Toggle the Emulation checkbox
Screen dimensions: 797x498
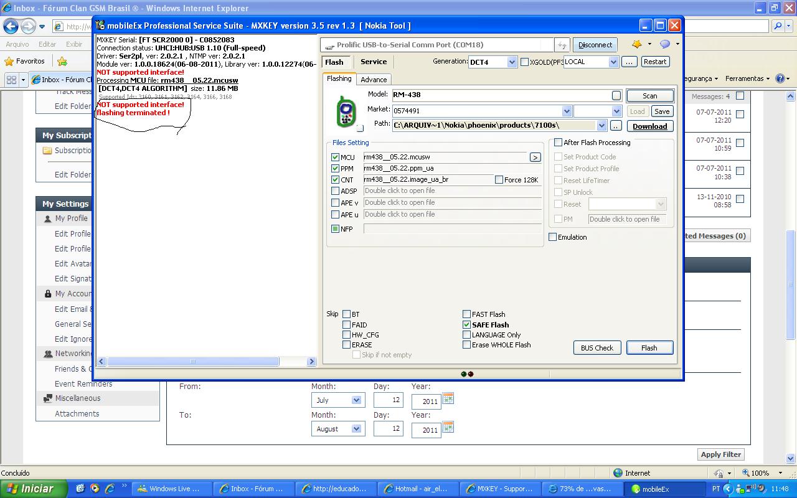[x=552, y=237]
